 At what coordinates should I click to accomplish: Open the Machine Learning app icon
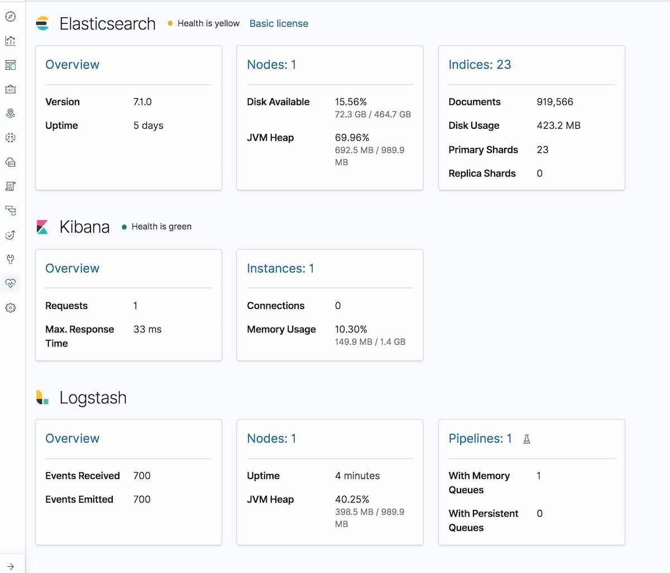(x=10, y=138)
